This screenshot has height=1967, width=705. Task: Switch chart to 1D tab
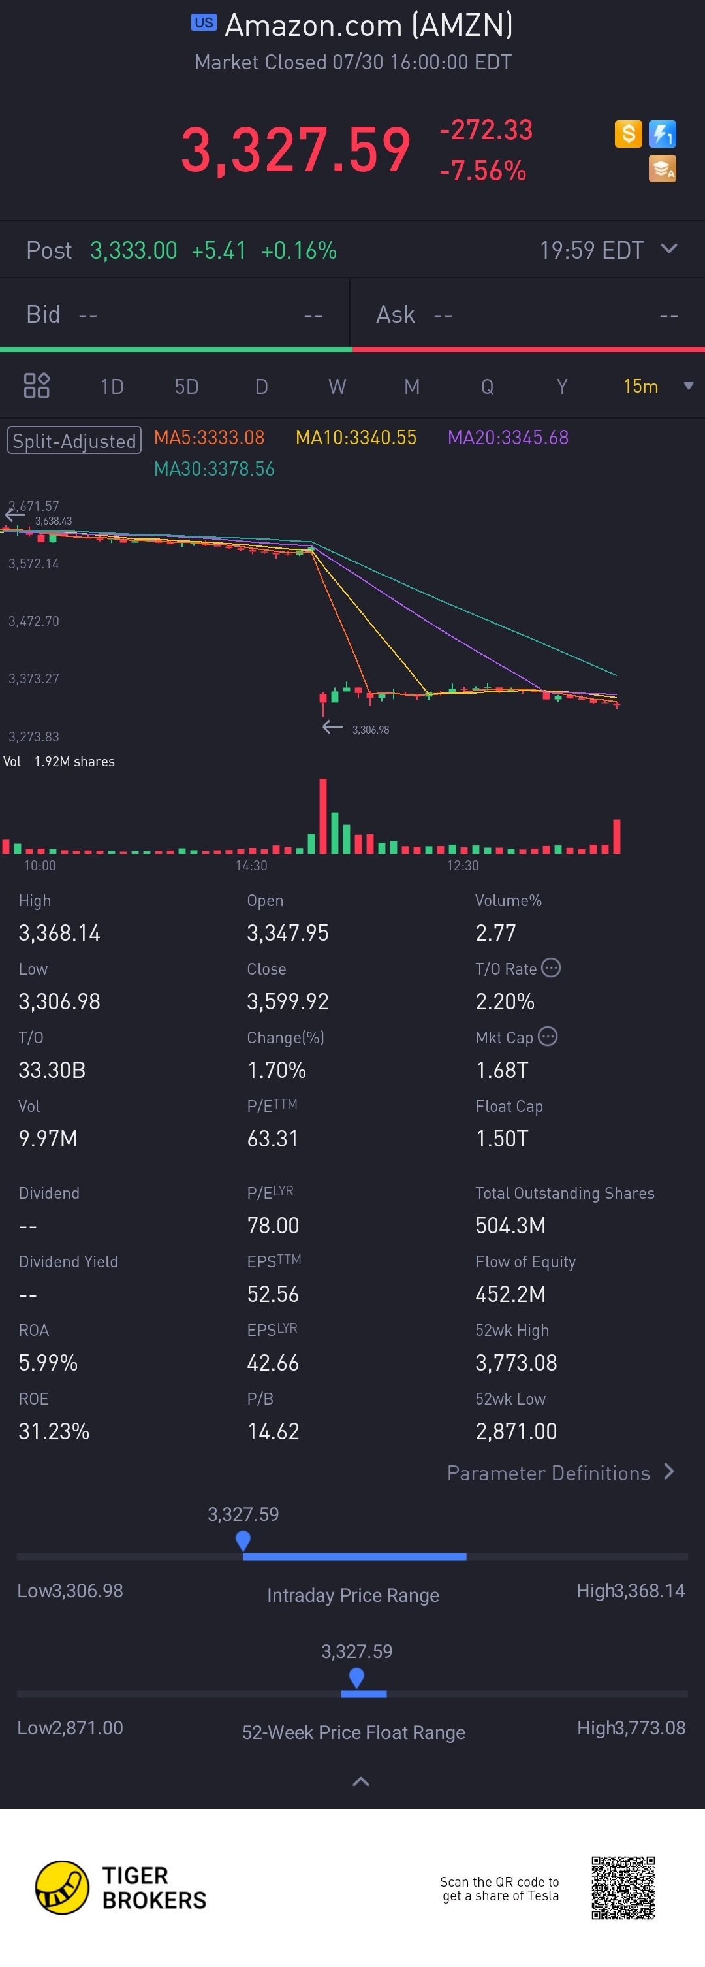click(112, 386)
